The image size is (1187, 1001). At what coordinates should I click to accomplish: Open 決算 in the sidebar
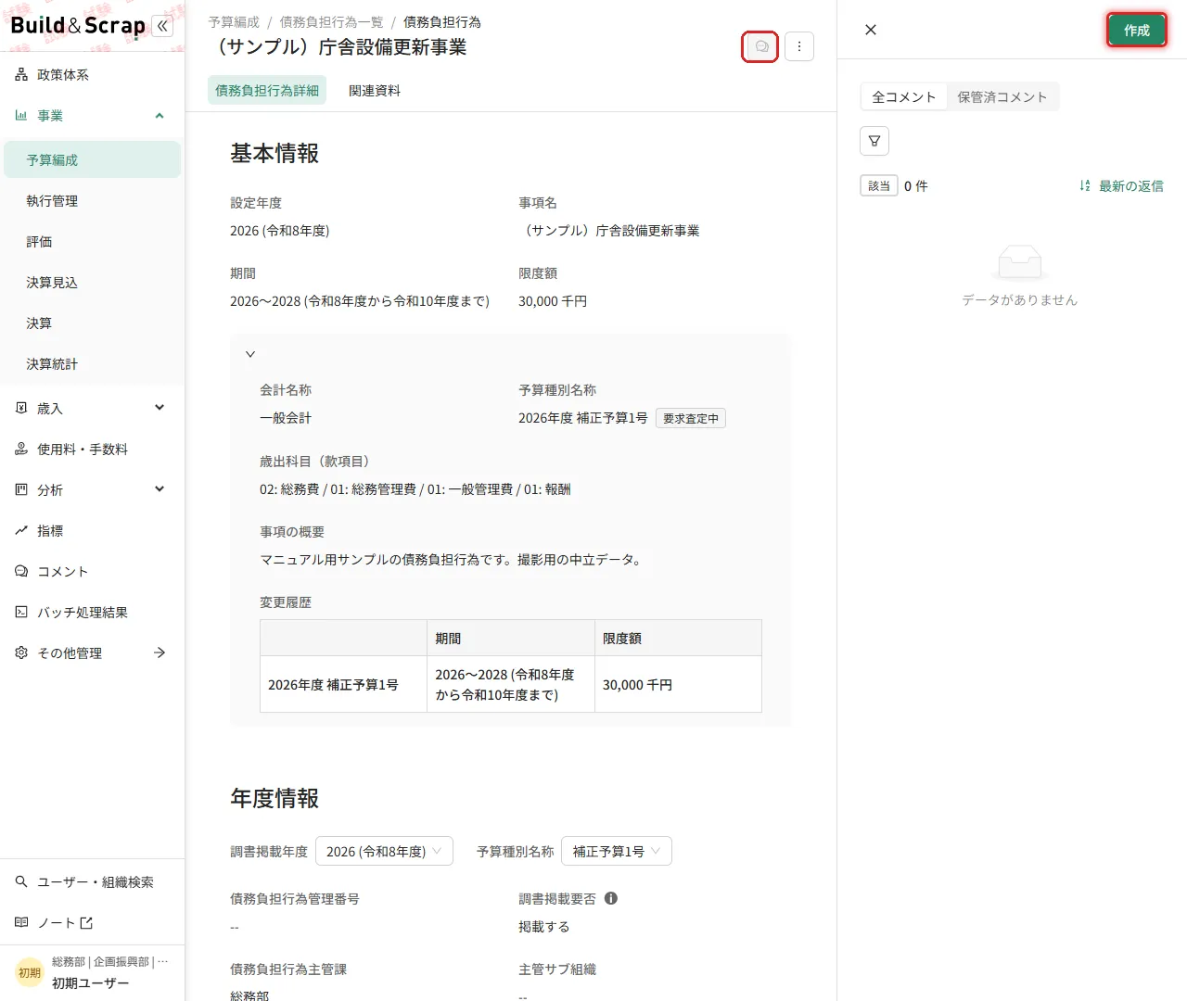pos(92,323)
